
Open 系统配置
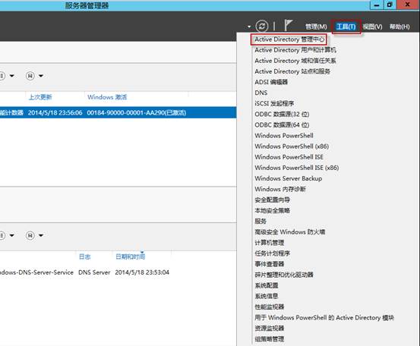267,285
